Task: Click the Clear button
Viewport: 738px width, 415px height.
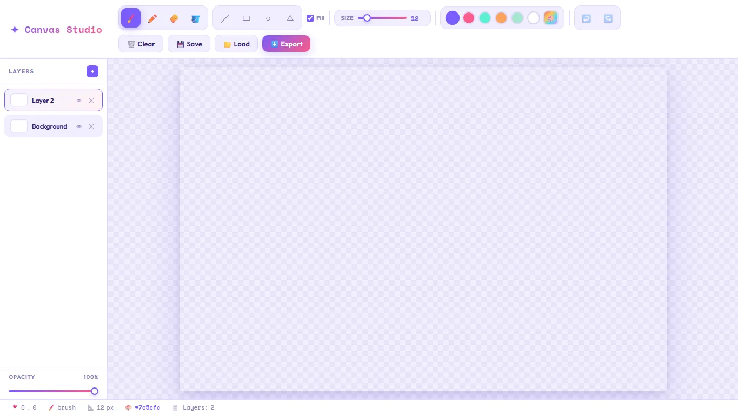Action: point(141,44)
